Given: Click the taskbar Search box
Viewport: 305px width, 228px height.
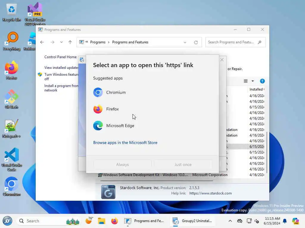Looking at the screenshot, I should pyautogui.click(x=49, y=221).
